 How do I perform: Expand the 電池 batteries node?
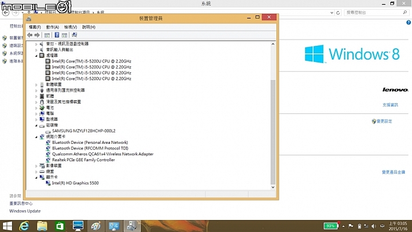(x=36, y=108)
